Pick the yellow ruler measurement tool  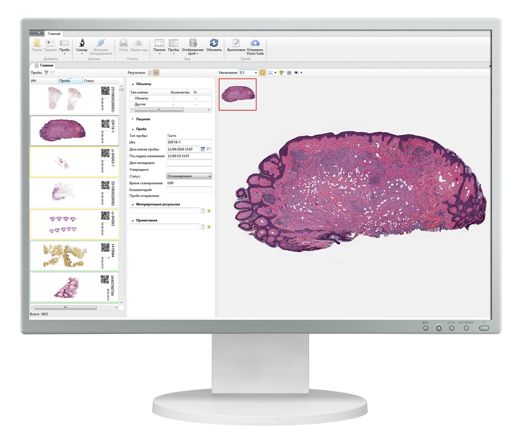point(282,73)
